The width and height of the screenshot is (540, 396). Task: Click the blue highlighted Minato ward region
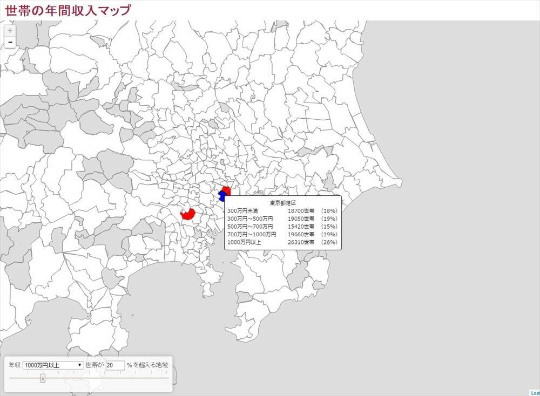pyautogui.click(x=221, y=197)
